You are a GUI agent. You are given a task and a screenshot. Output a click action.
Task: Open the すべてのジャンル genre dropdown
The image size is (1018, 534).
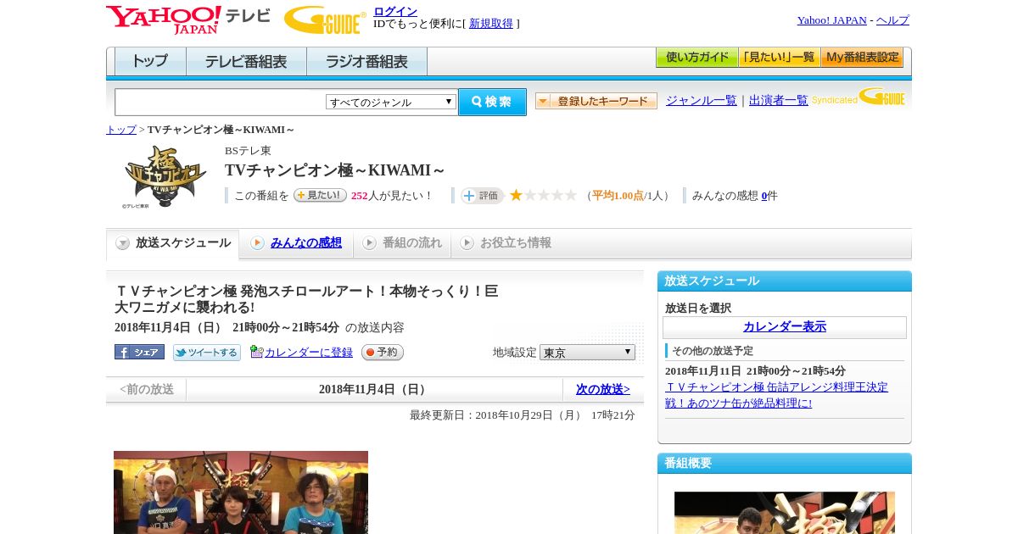[391, 102]
